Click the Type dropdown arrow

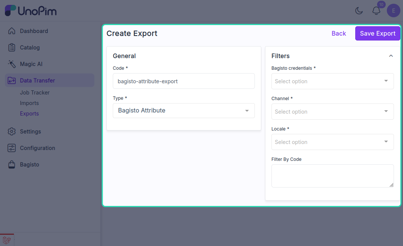247,111
